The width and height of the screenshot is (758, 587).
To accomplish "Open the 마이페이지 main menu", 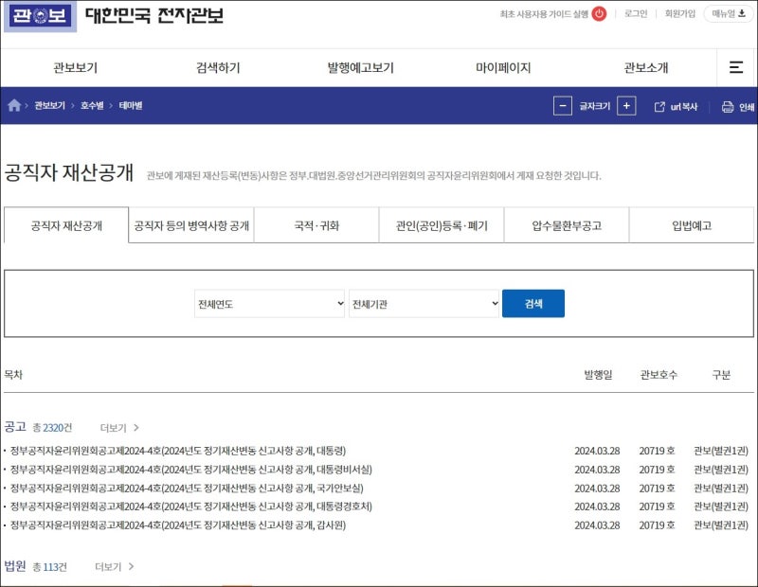I will (503, 67).
